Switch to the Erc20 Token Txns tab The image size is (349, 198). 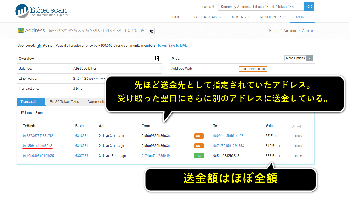pyautogui.click(x=64, y=102)
